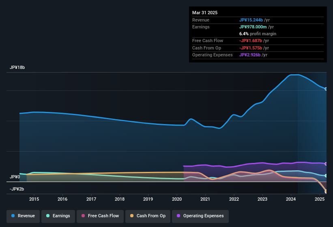The image size is (333, 227).
Task: Click the Revenue row label in tooltip
Action: 201,20
